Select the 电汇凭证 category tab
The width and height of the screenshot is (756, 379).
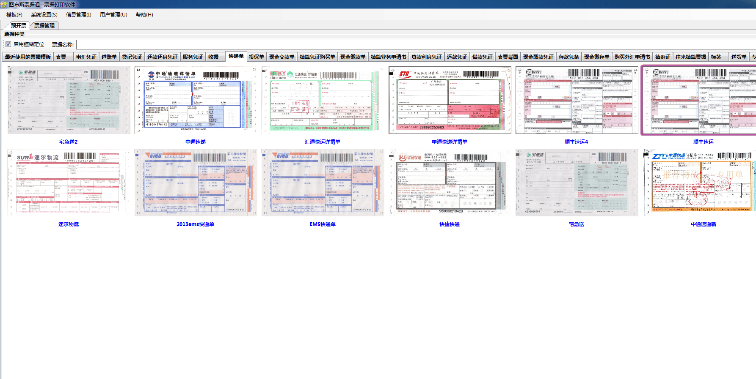(x=86, y=57)
